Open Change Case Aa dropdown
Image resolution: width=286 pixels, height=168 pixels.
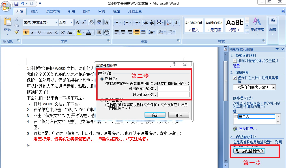coord(70,32)
